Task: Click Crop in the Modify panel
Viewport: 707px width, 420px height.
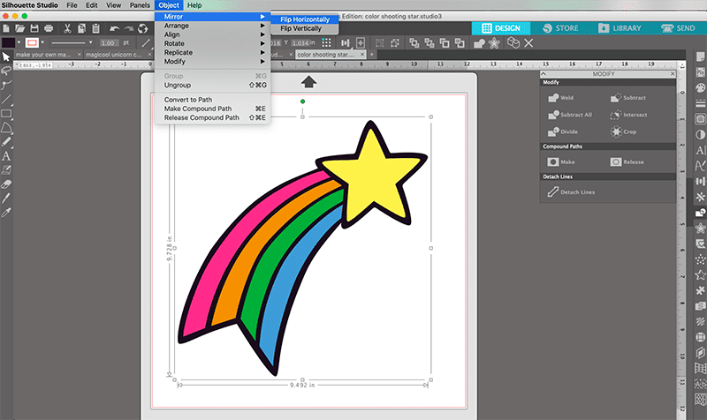Action: pos(623,131)
